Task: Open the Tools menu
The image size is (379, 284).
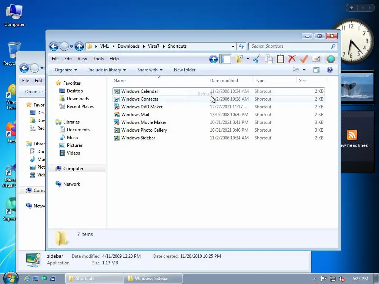Action: [98, 59]
